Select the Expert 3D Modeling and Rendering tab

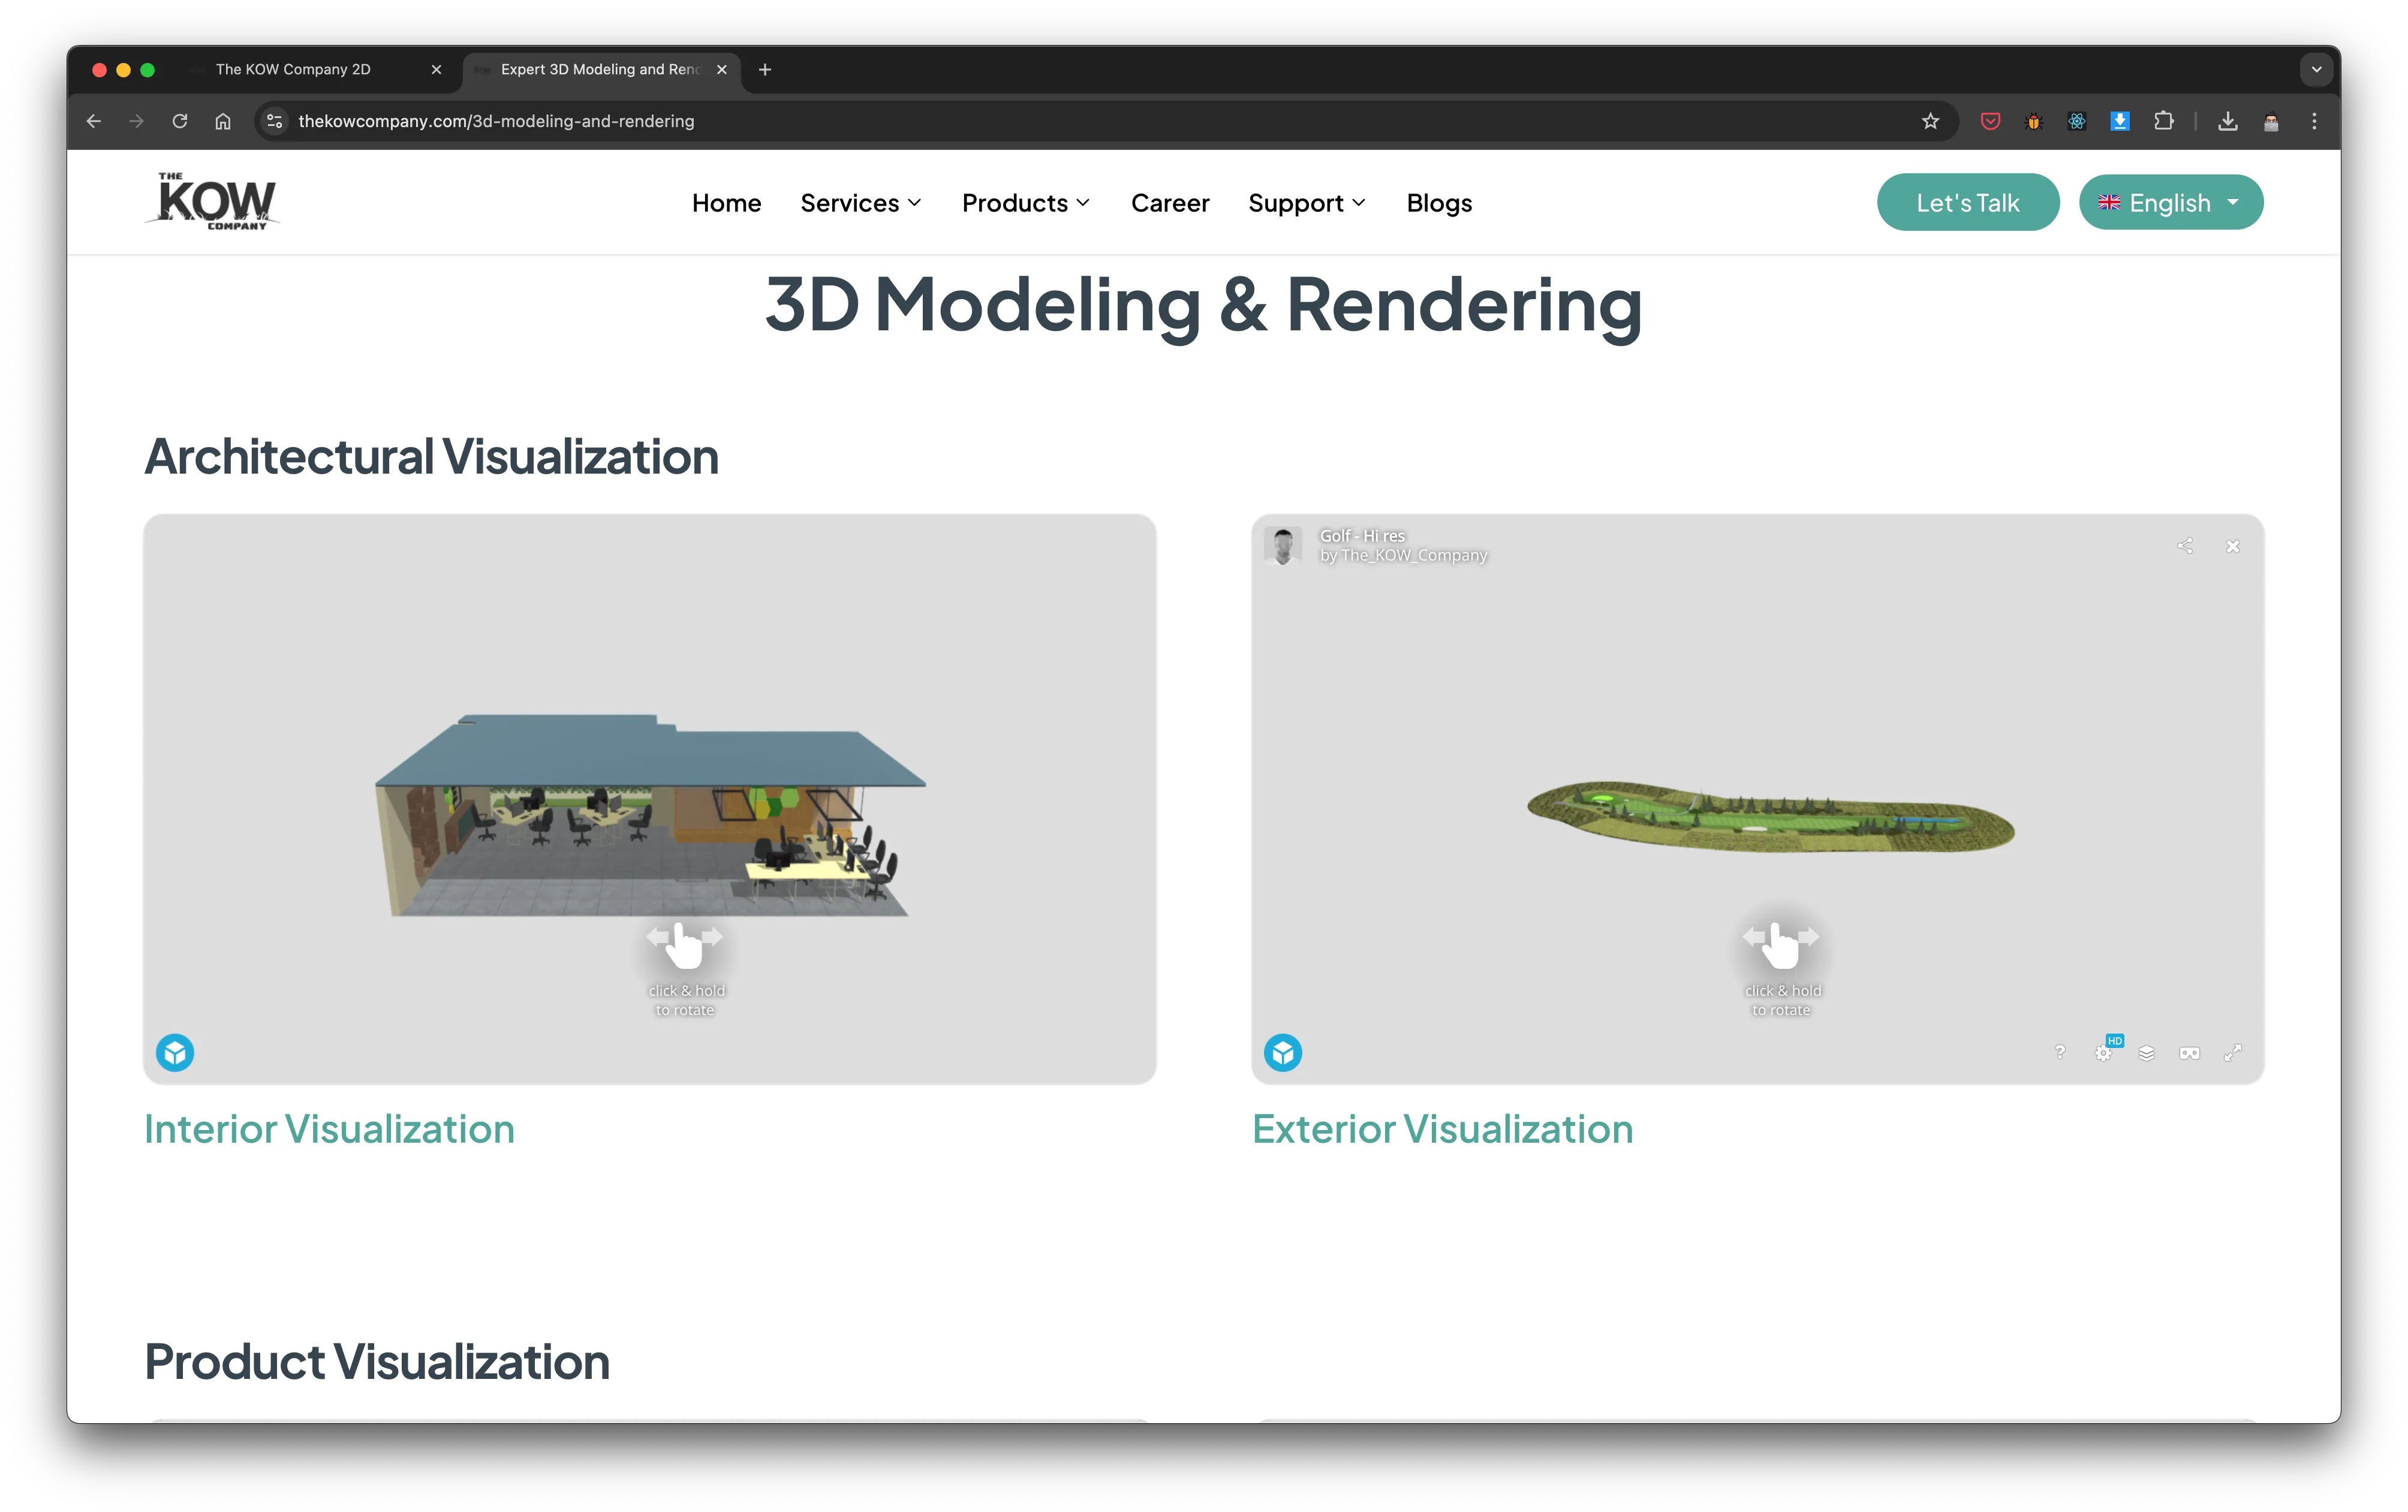(600, 69)
